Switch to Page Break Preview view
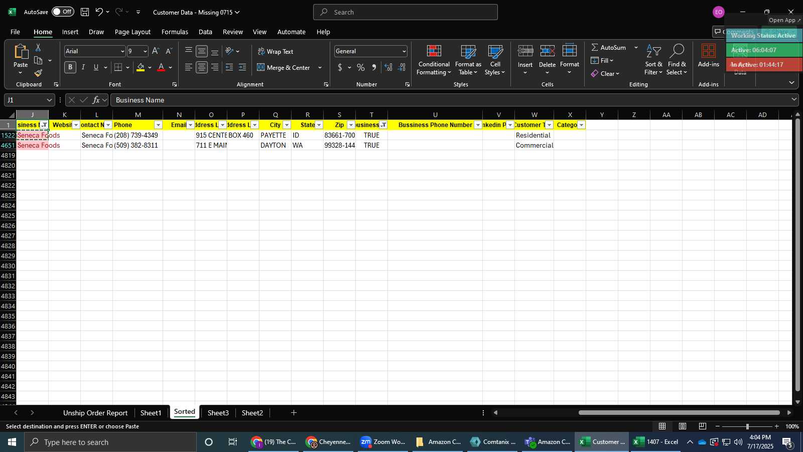Viewport: 803px width, 452px height. pyautogui.click(x=703, y=426)
